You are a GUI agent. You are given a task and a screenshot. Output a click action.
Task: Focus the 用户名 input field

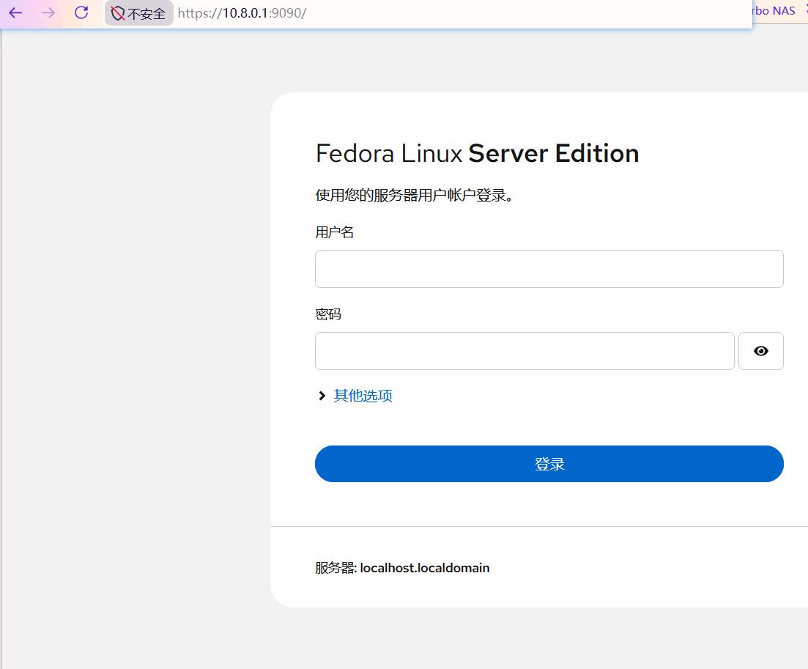coord(549,269)
